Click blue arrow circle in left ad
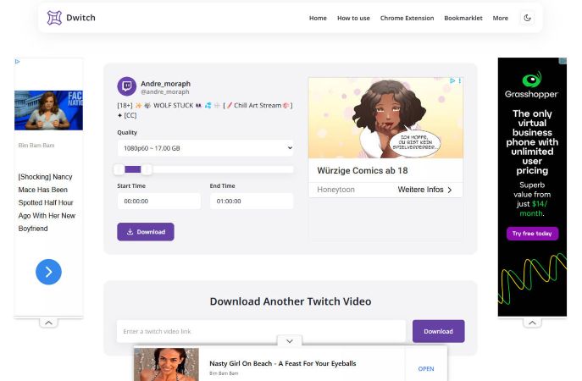582x381 pixels. (48, 272)
